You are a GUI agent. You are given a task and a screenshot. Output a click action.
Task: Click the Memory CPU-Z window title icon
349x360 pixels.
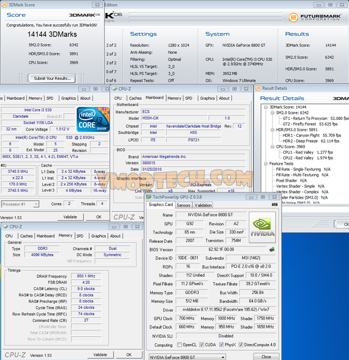[x=5, y=227]
